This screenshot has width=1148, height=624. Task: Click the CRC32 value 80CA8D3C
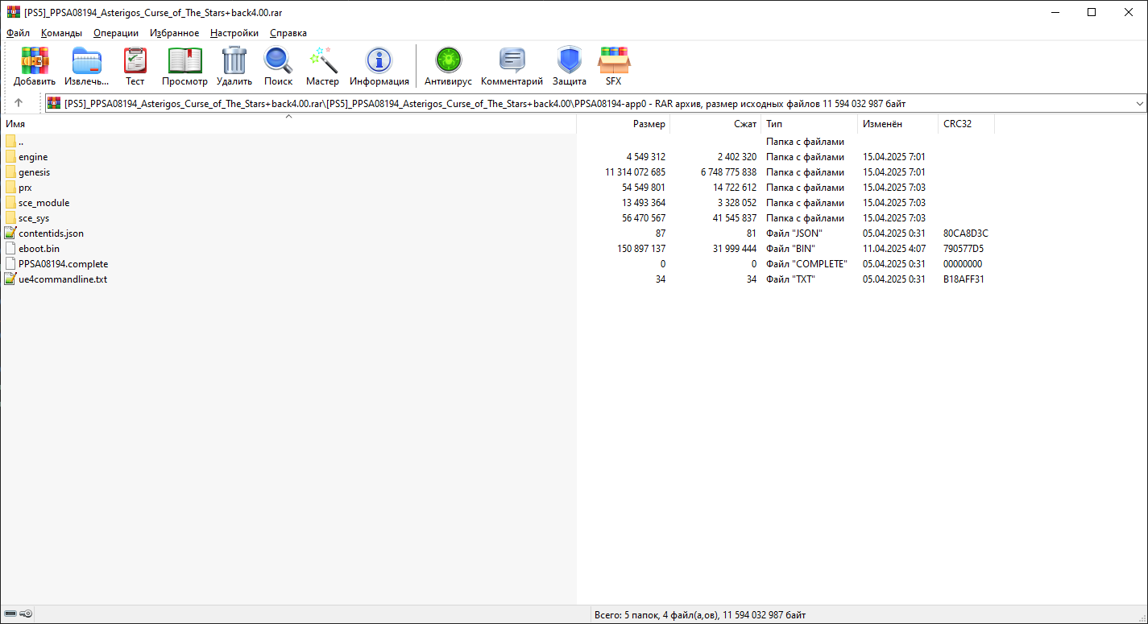(x=965, y=233)
